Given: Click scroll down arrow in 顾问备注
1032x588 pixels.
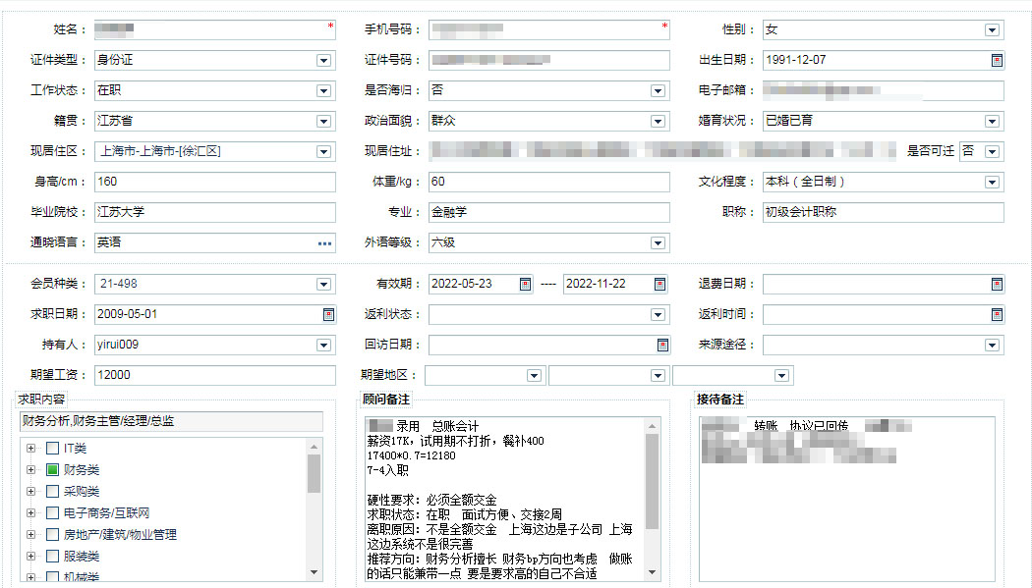Looking at the screenshot, I should pyautogui.click(x=653, y=572).
